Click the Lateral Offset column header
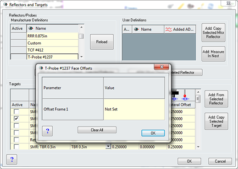The height and width of the screenshot is (169, 238). (x=181, y=105)
